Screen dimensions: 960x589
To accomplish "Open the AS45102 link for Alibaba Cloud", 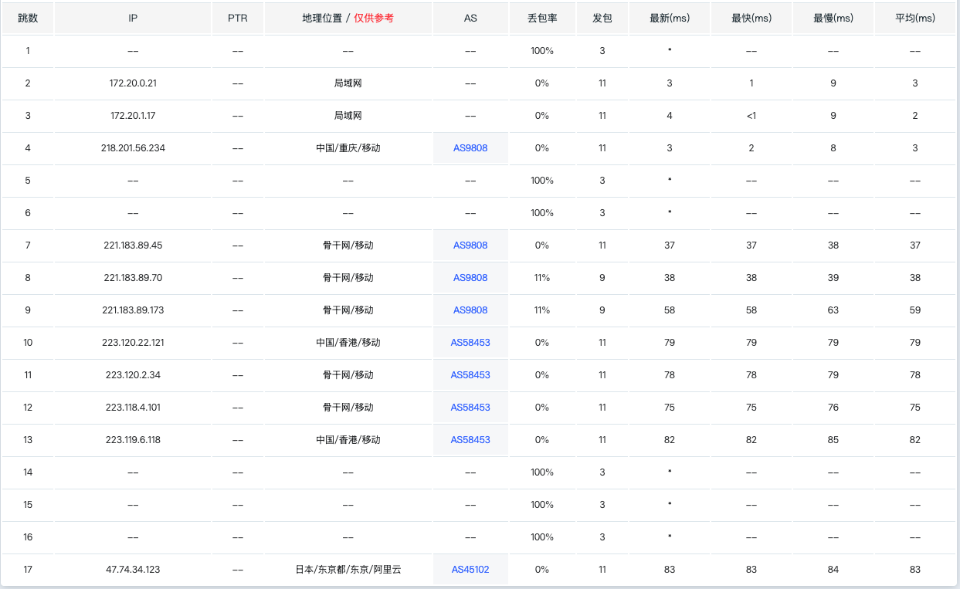I will pos(470,570).
